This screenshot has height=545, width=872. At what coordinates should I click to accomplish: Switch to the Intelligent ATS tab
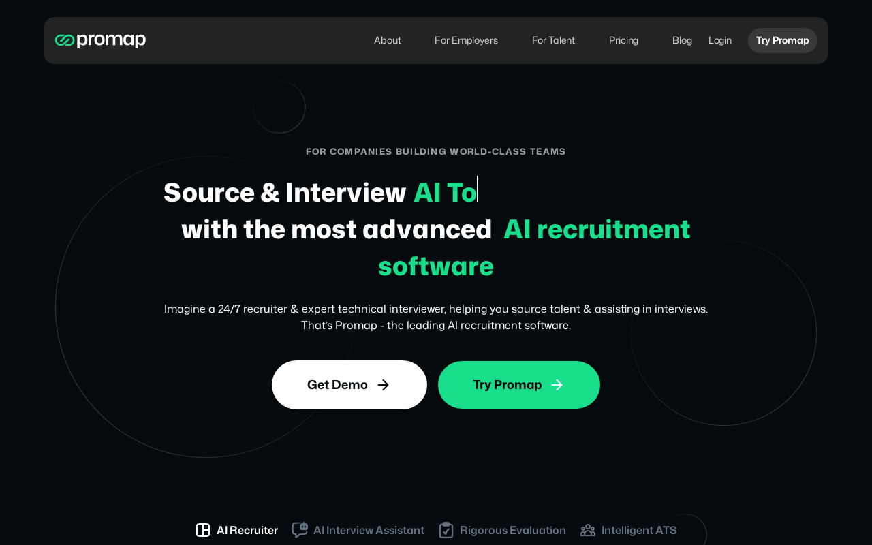click(629, 530)
